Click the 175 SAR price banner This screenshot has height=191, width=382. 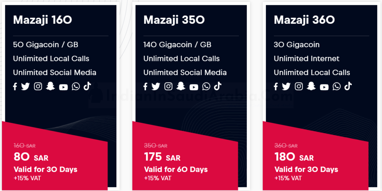pyautogui.click(x=162, y=158)
